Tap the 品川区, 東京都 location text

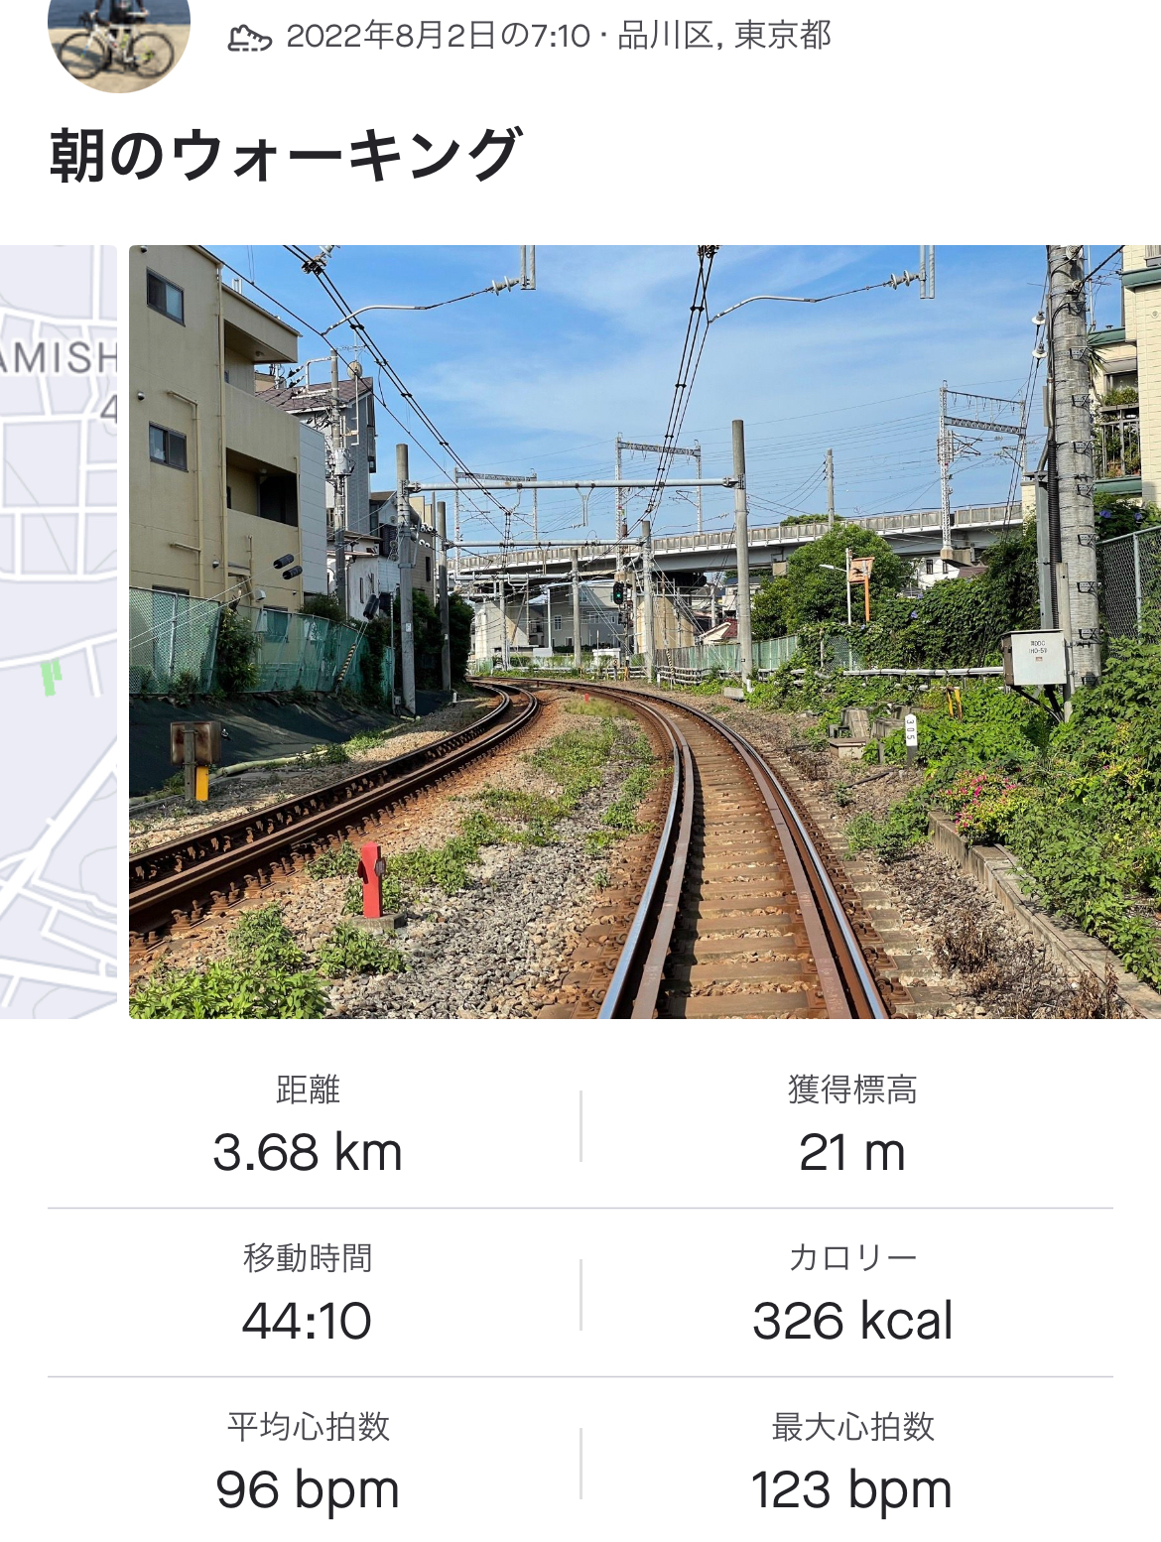click(724, 36)
